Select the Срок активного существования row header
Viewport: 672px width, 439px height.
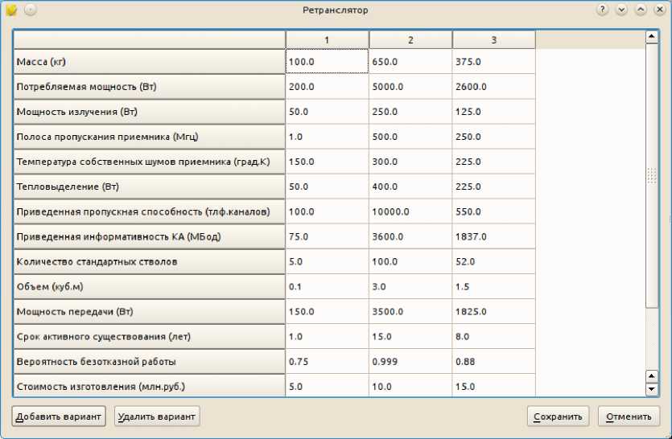[x=150, y=336]
